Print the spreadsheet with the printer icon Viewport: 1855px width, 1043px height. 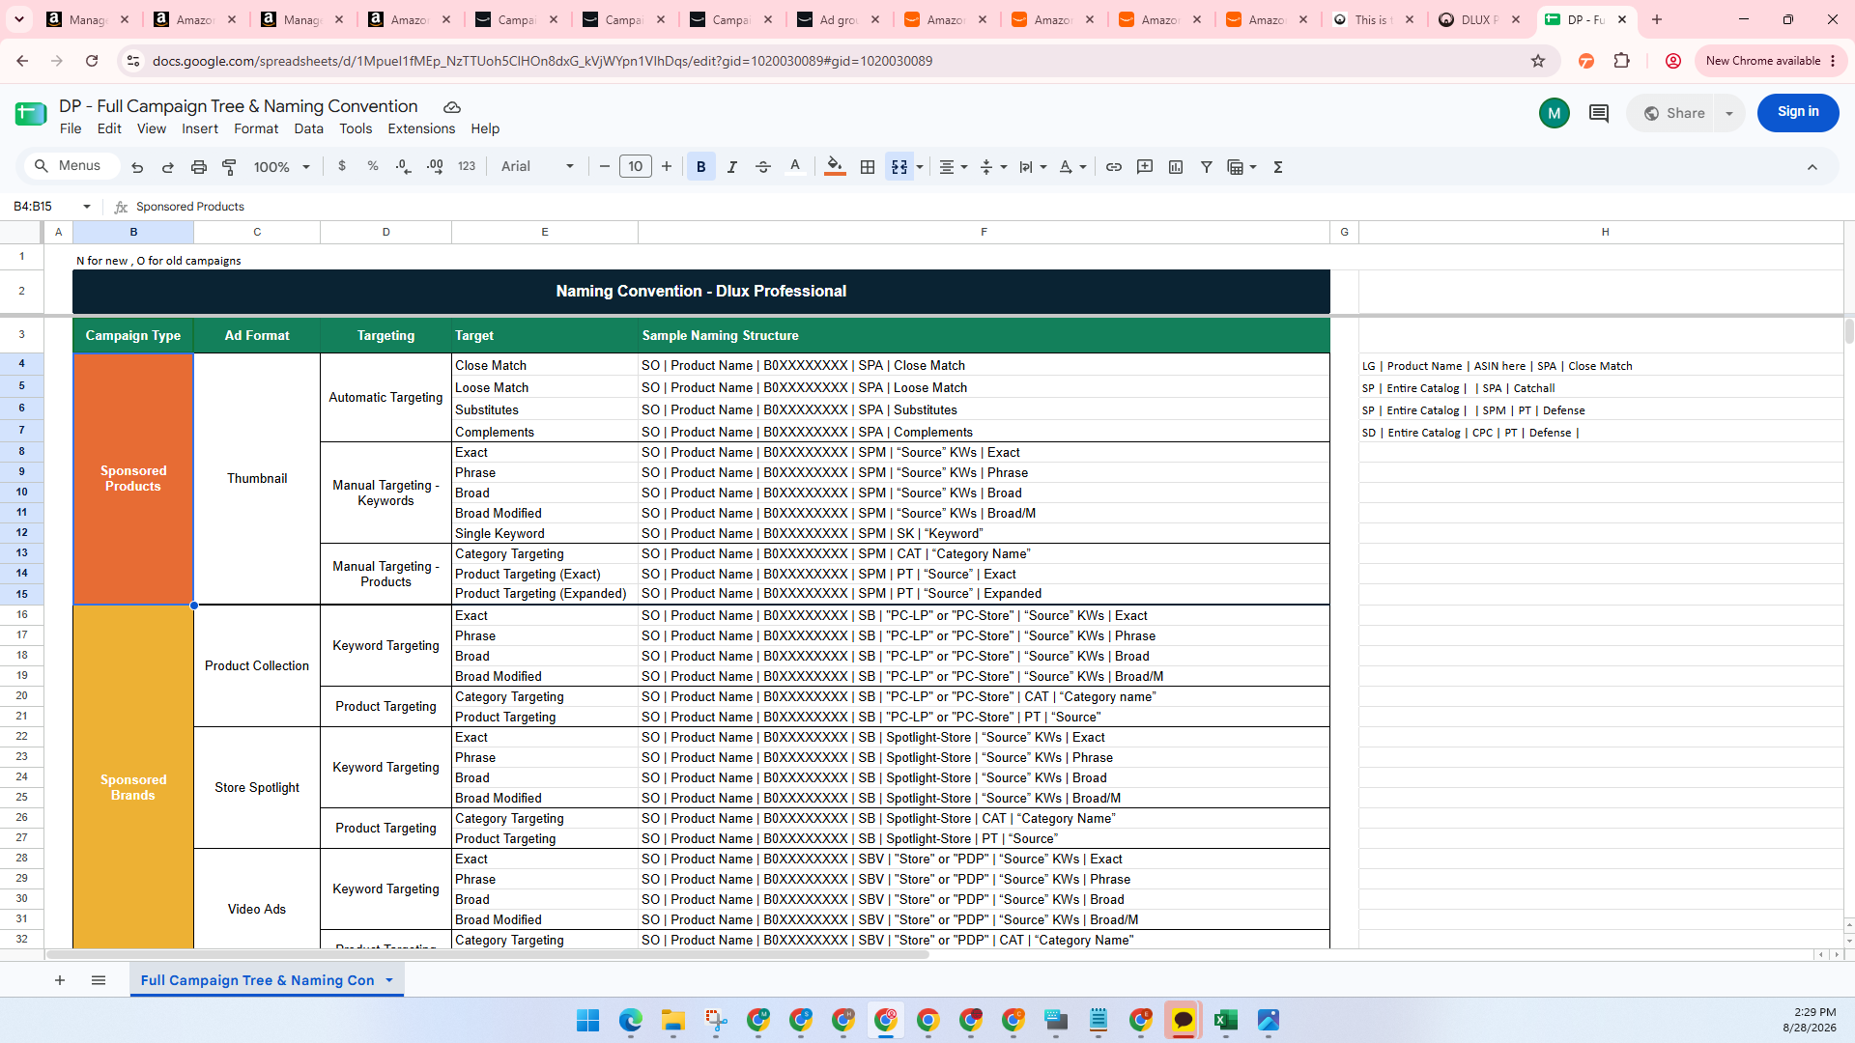click(199, 167)
